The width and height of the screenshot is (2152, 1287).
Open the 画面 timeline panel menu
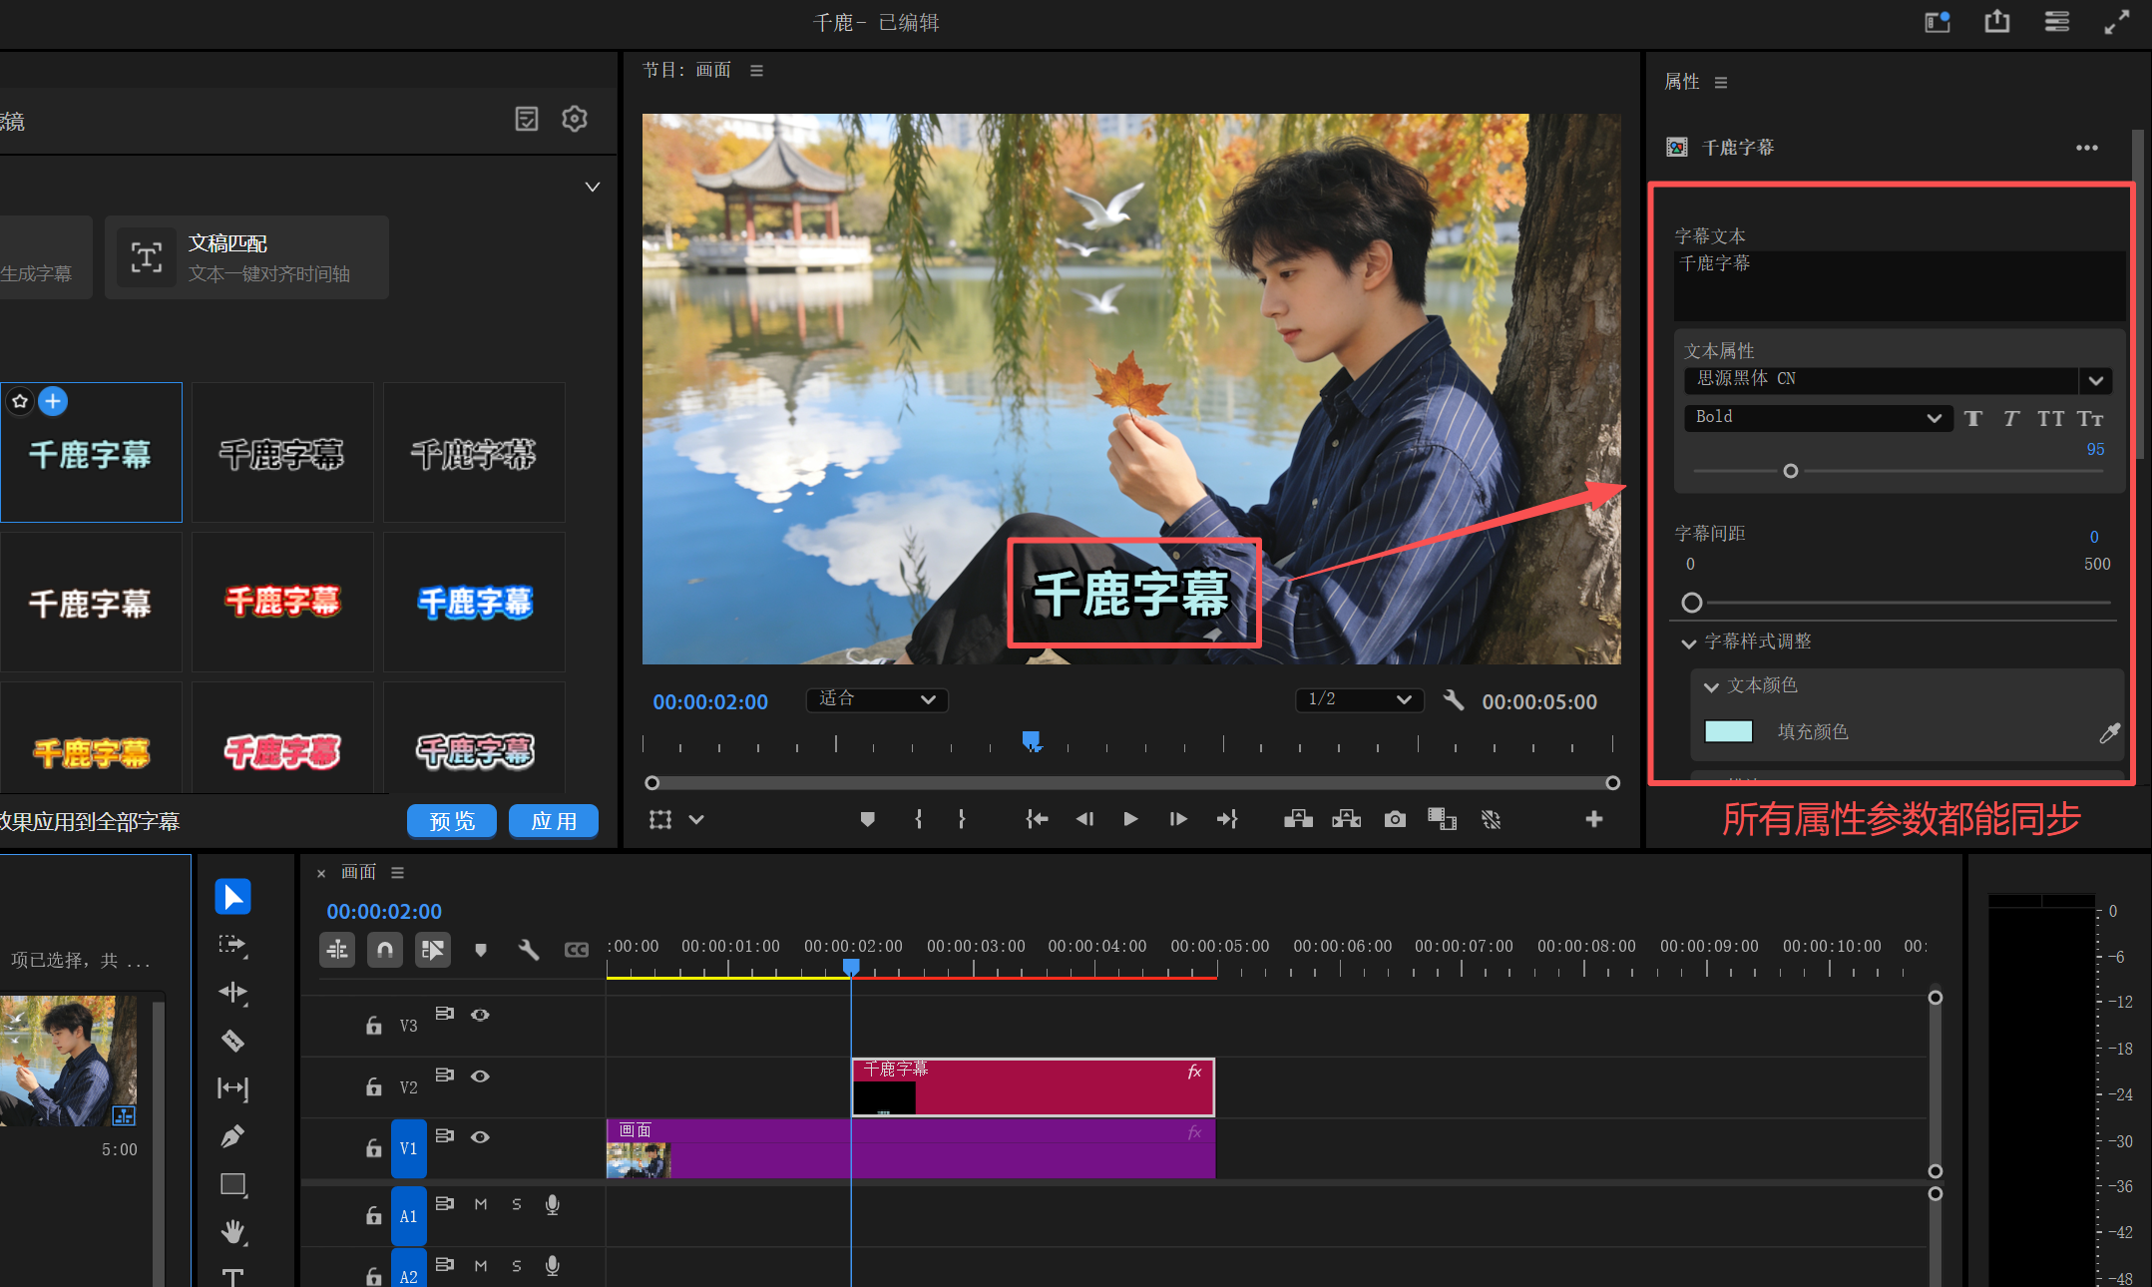click(397, 872)
